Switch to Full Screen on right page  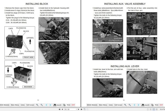118,105
